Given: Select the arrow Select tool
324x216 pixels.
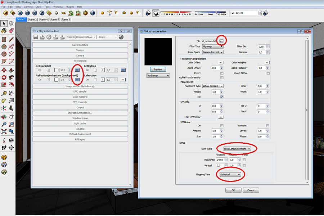Looking at the screenshot, I should point(4,23).
